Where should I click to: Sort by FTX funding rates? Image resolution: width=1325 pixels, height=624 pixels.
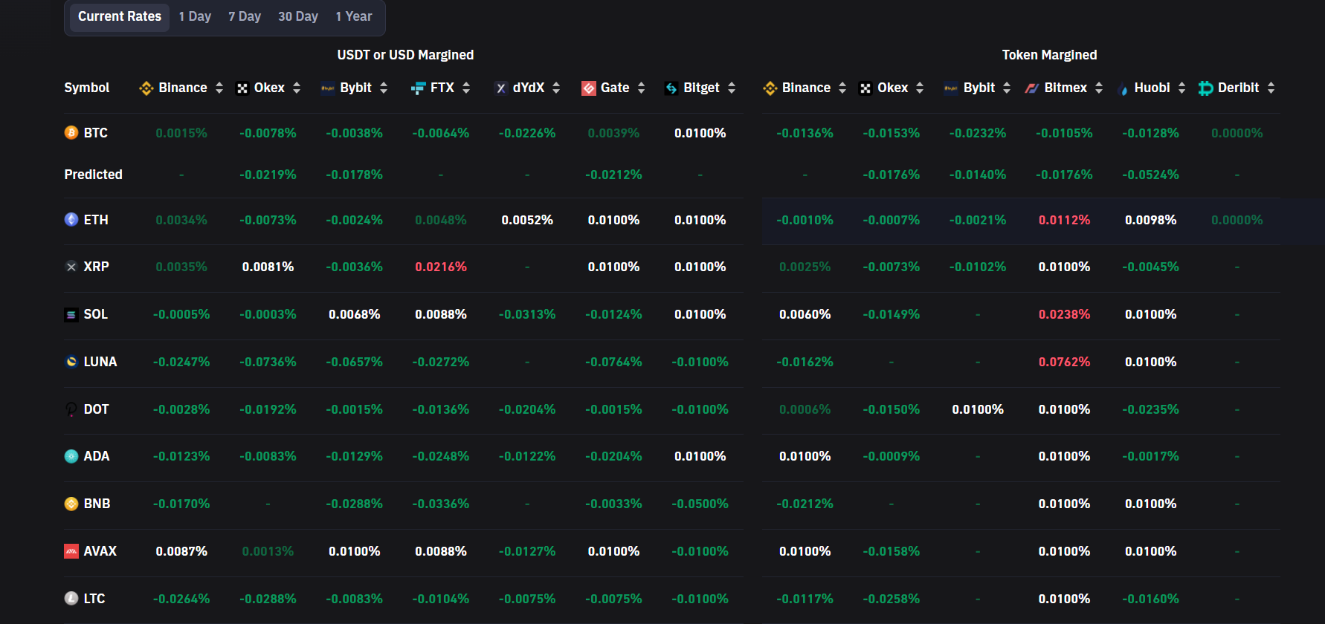pos(466,88)
